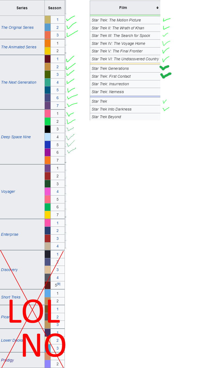
Task: Open the Enterprise series link
Action: (x=10, y=234)
